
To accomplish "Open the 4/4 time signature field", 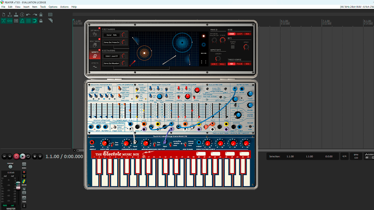I will pos(344,156).
